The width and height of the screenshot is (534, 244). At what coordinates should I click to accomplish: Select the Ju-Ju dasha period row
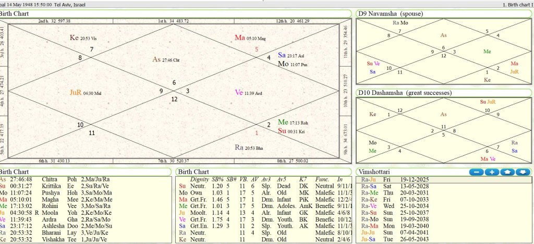[396, 233]
